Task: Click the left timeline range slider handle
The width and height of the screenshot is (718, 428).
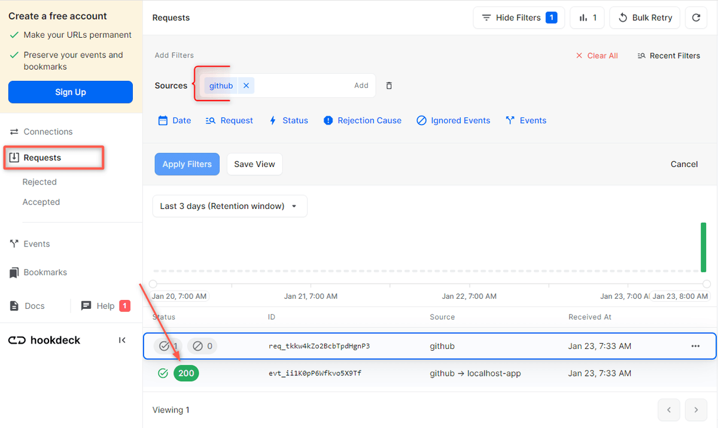Action: pyautogui.click(x=153, y=284)
